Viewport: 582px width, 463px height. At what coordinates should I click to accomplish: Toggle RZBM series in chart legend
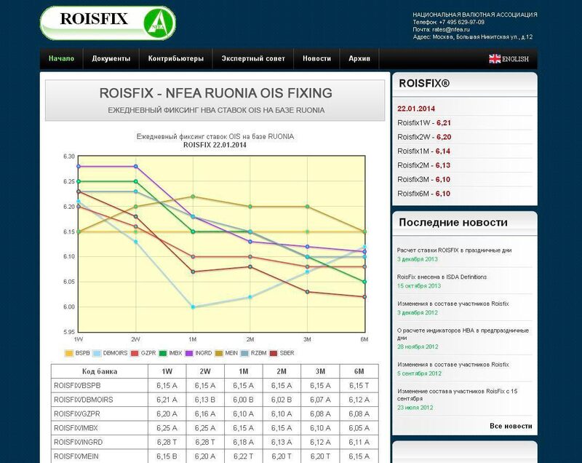pyautogui.click(x=253, y=353)
